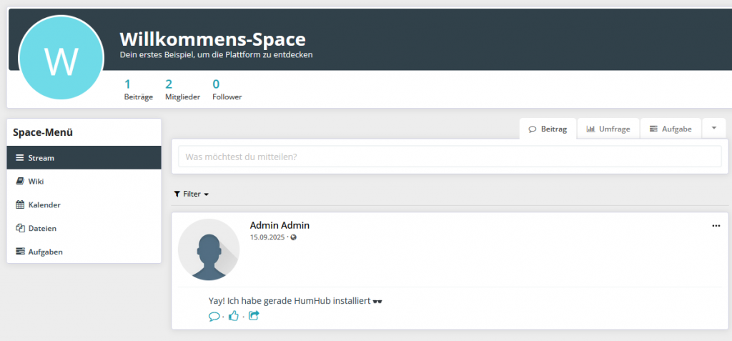Click the 'Was möchtest du mitteilen?' field
This screenshot has width=732, height=341.
click(450, 157)
